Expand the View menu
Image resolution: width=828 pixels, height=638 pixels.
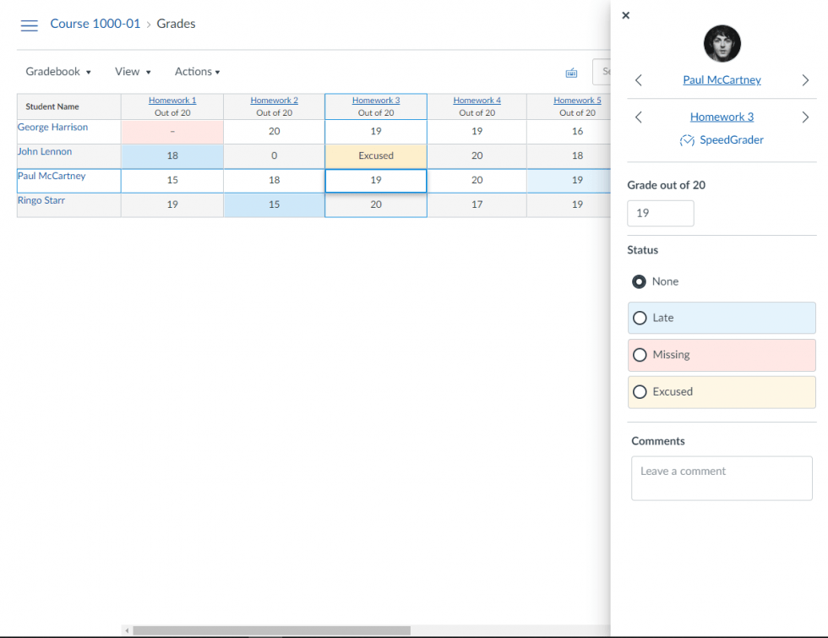point(132,71)
